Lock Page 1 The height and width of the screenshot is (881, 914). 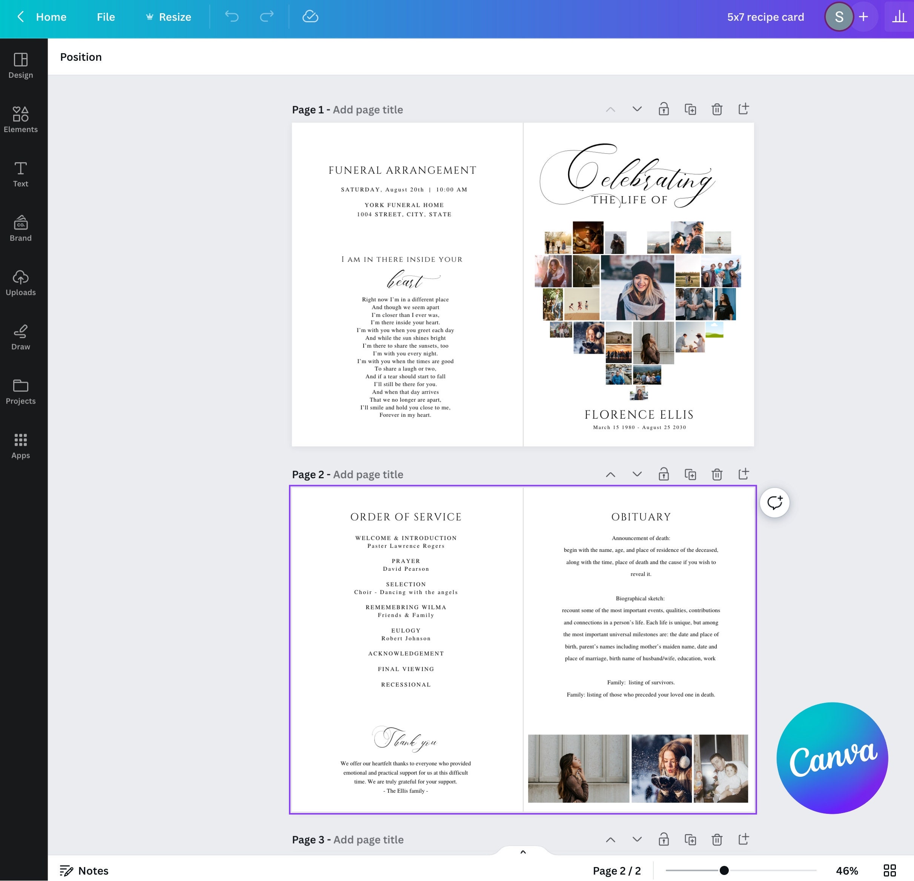[663, 109]
